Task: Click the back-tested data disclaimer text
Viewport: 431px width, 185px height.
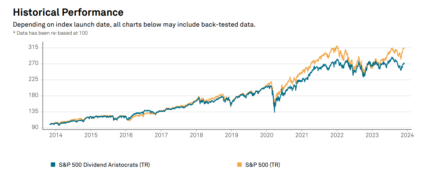Action: 134,25
